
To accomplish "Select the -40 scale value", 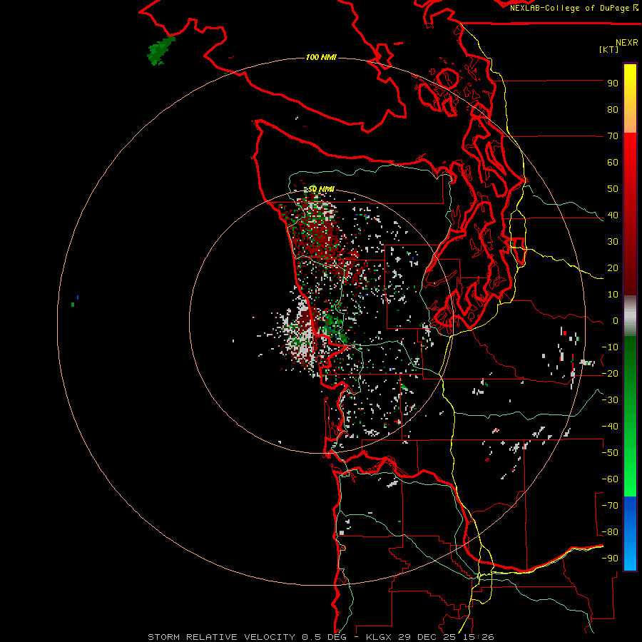I will (x=610, y=427).
